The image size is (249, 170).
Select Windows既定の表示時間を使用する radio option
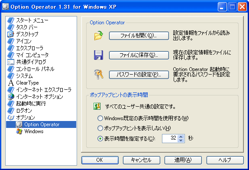(x=100, y=118)
